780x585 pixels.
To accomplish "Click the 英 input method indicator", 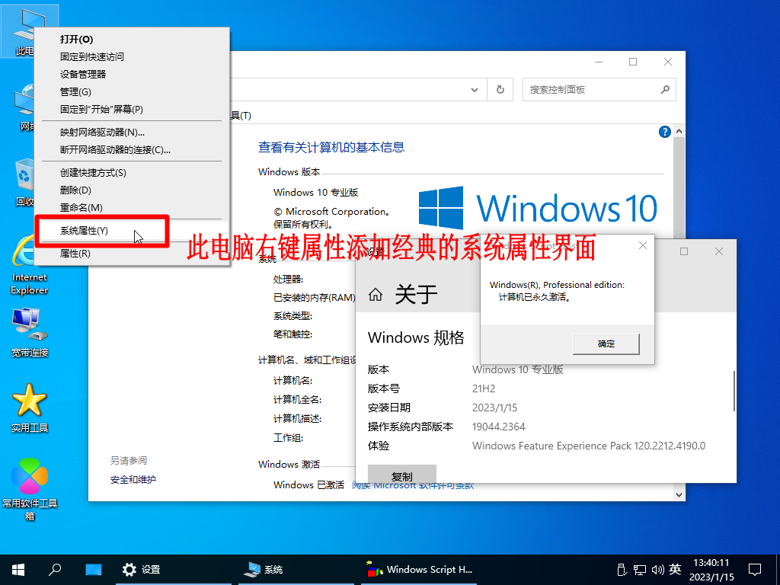I will pos(675,569).
